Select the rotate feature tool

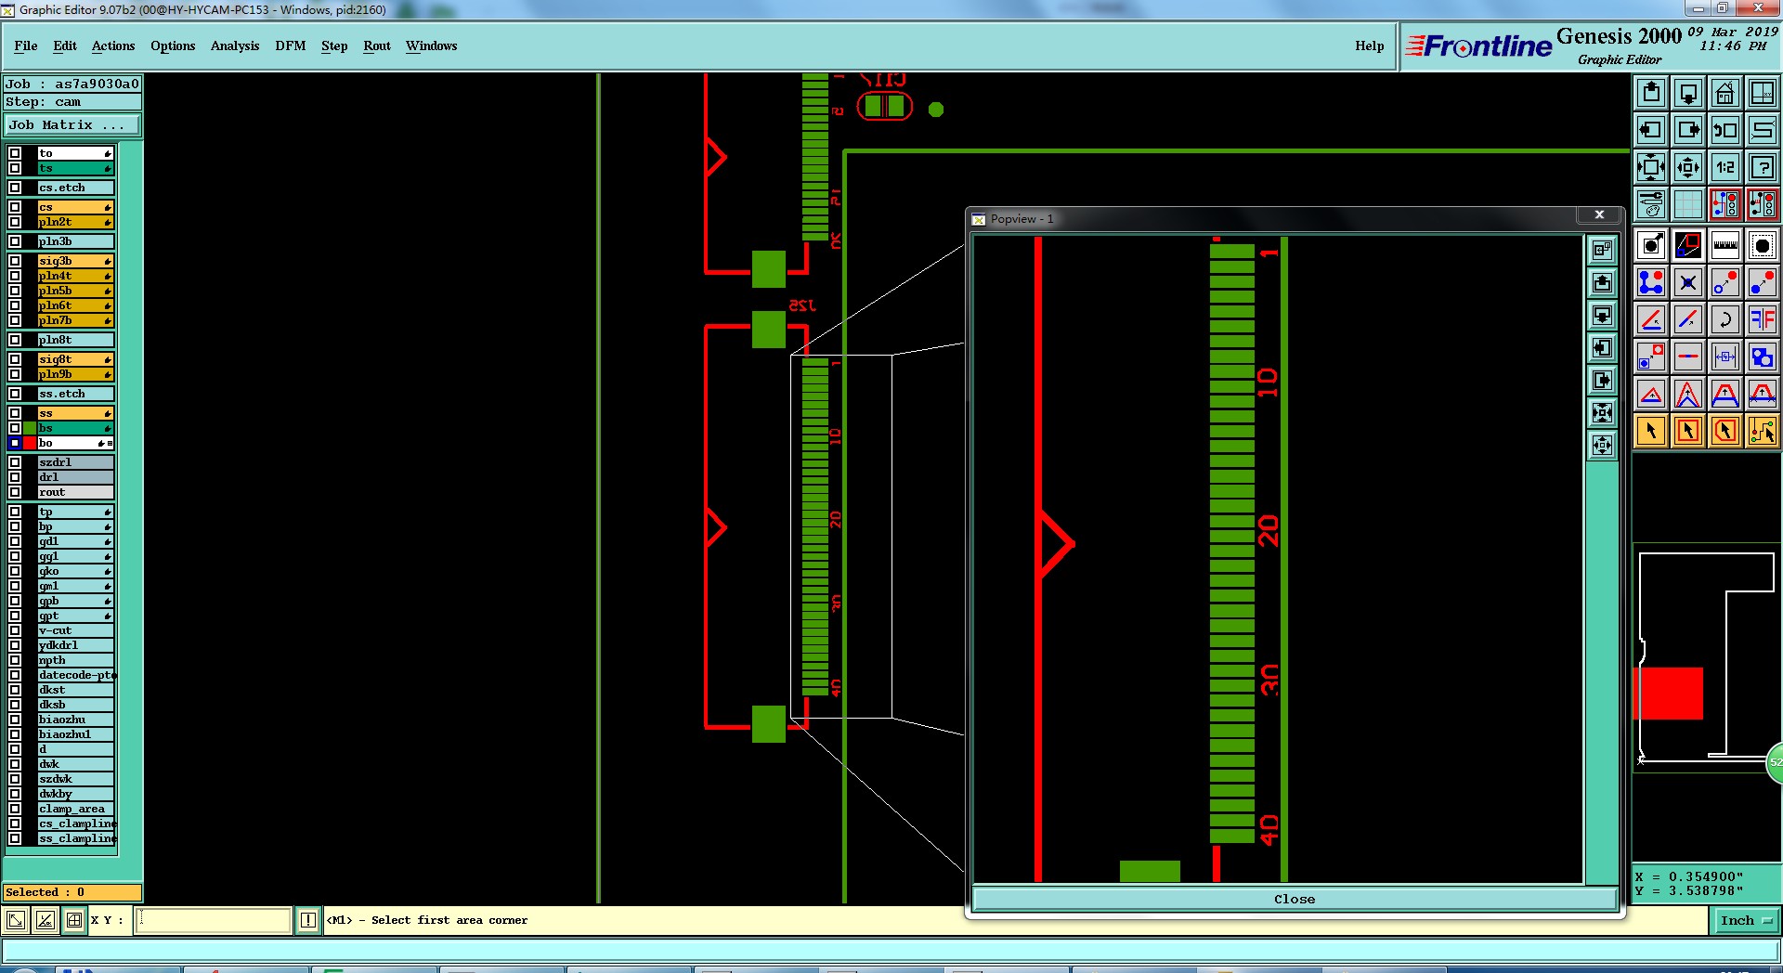[1725, 319]
